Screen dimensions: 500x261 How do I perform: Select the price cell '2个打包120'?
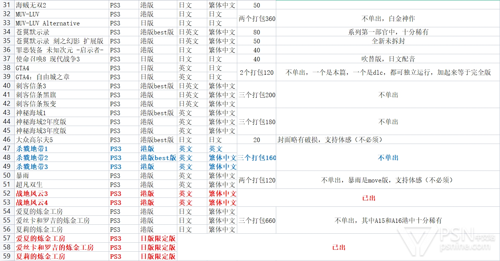tap(257, 73)
